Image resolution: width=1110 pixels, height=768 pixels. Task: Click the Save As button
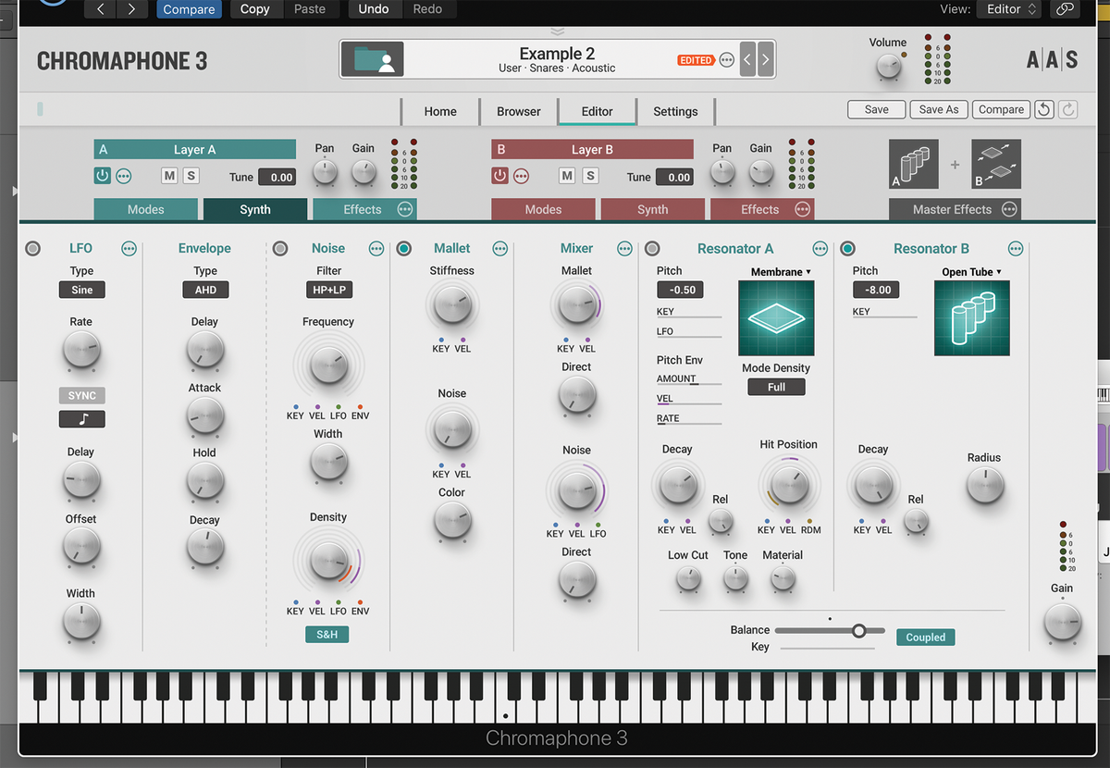pyautogui.click(x=938, y=109)
